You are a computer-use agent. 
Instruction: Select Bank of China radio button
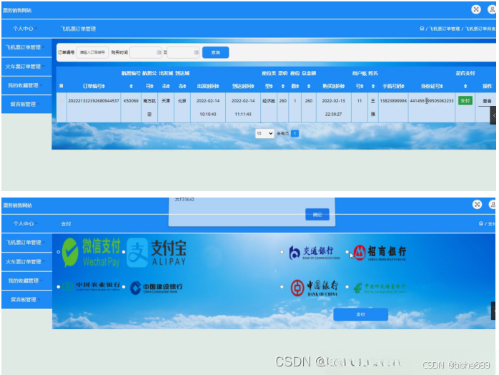282,287
